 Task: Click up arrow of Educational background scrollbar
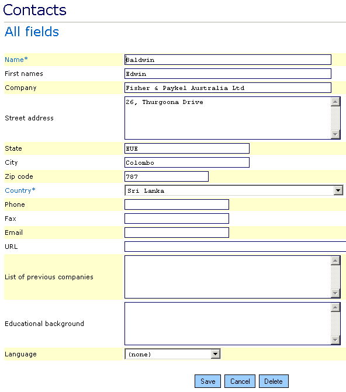[335, 307]
